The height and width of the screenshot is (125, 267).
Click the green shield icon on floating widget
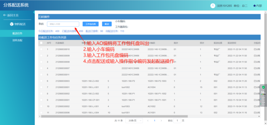tap(263, 87)
